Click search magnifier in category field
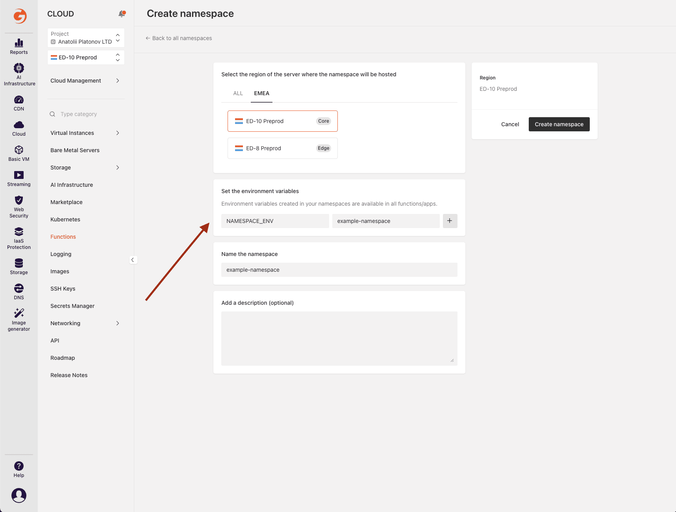The image size is (676, 512). pyautogui.click(x=52, y=114)
